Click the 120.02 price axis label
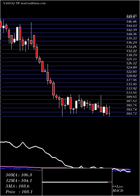The width and height of the screenshot is (140, 196). (x=132, y=76)
